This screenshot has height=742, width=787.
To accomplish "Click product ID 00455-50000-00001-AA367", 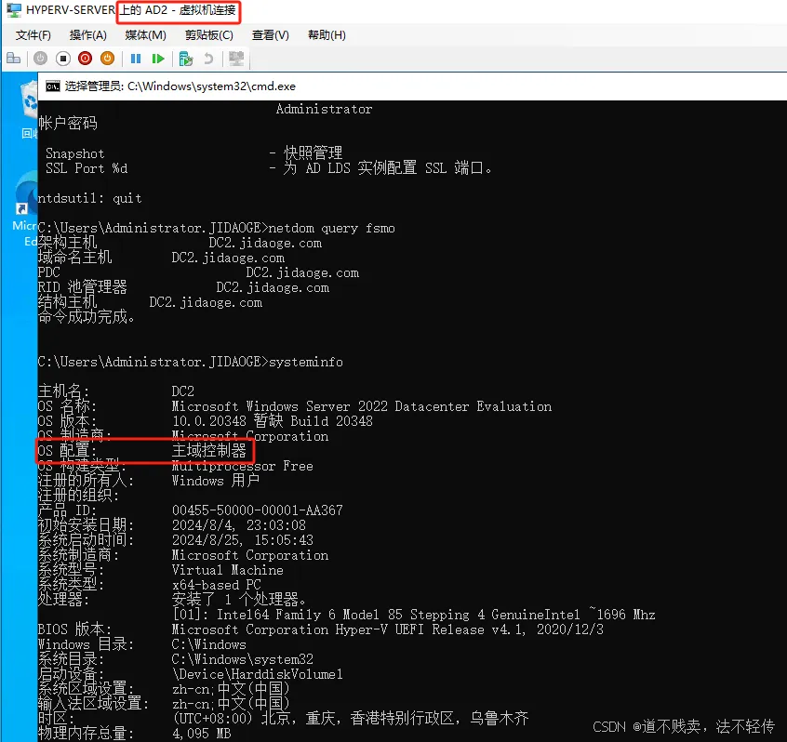I will [x=258, y=510].
